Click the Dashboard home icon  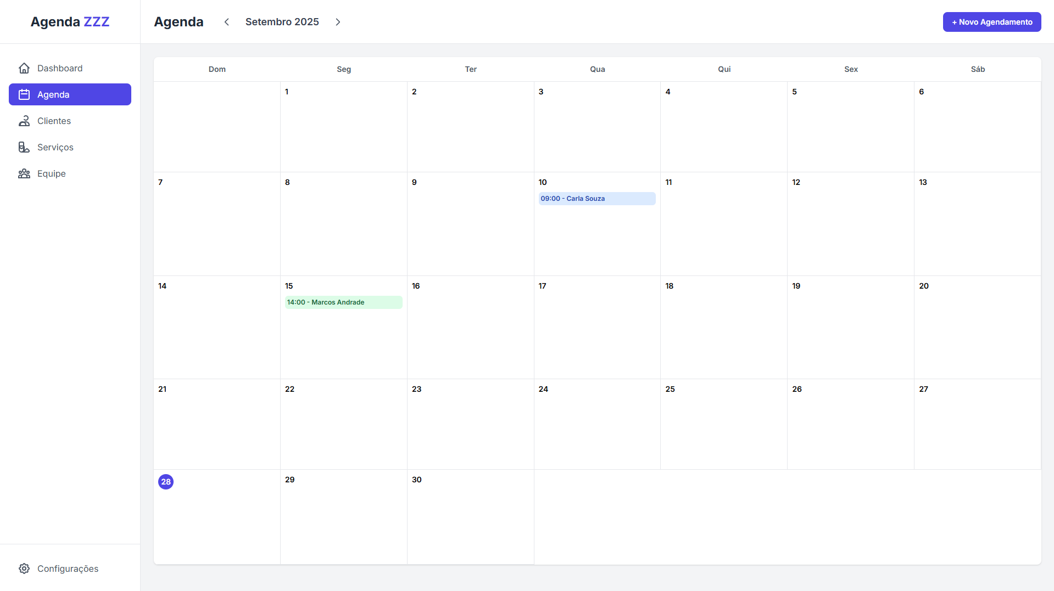(x=24, y=68)
